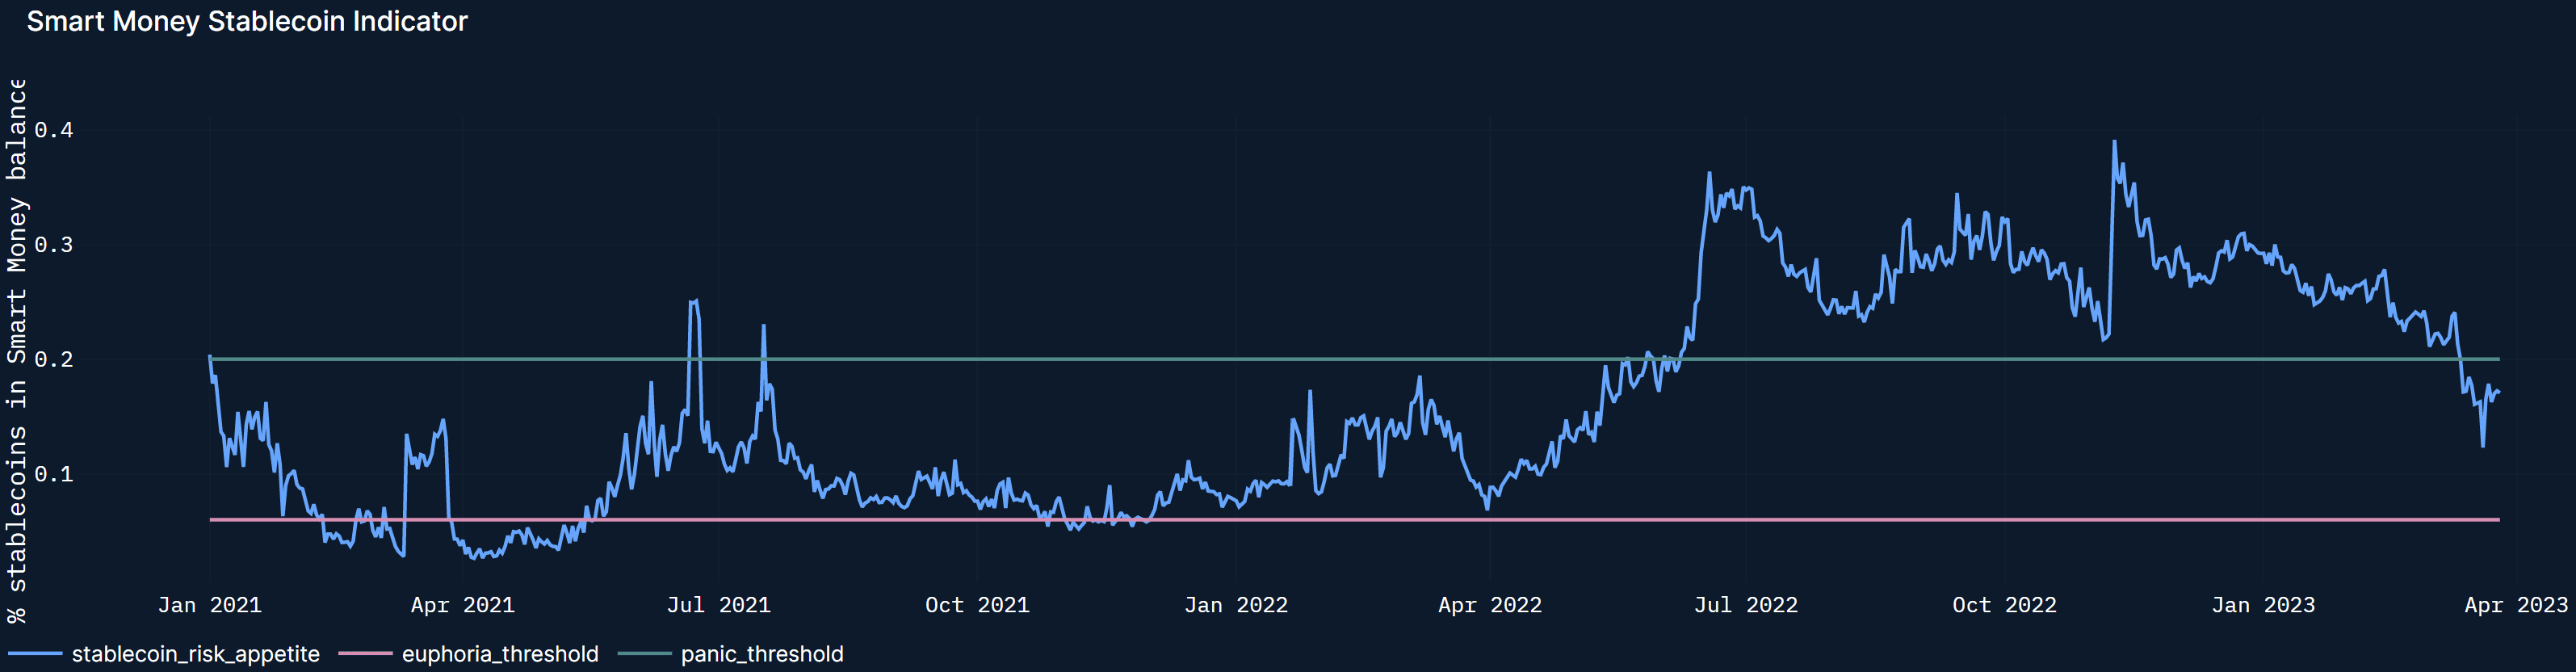This screenshot has width=2576, height=672.
Task: Toggle stablecoin_risk_appetite legend entry
Action: tap(164, 654)
